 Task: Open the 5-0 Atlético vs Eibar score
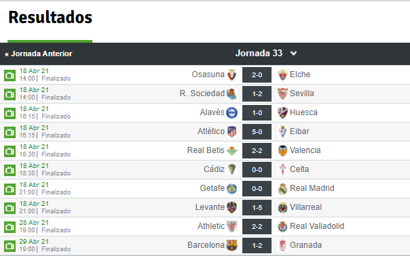tap(257, 132)
